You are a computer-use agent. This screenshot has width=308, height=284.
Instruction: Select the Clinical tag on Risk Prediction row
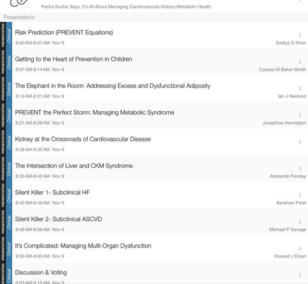click(x=9, y=35)
